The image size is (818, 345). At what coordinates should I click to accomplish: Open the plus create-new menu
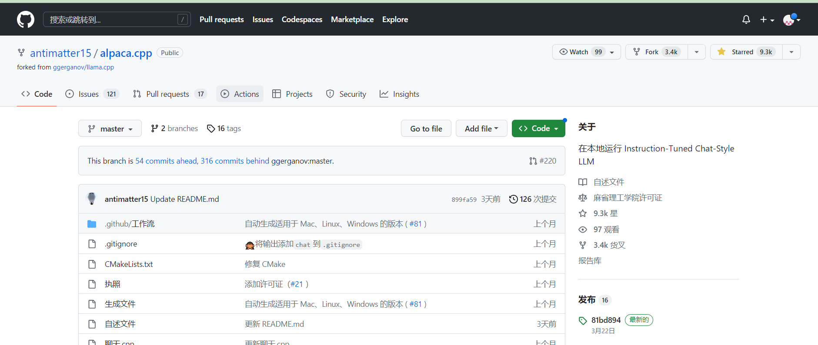pos(767,20)
